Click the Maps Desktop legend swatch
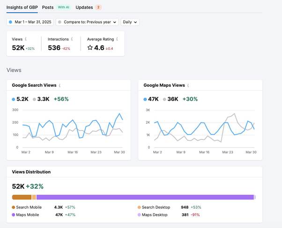 [x=139, y=215]
